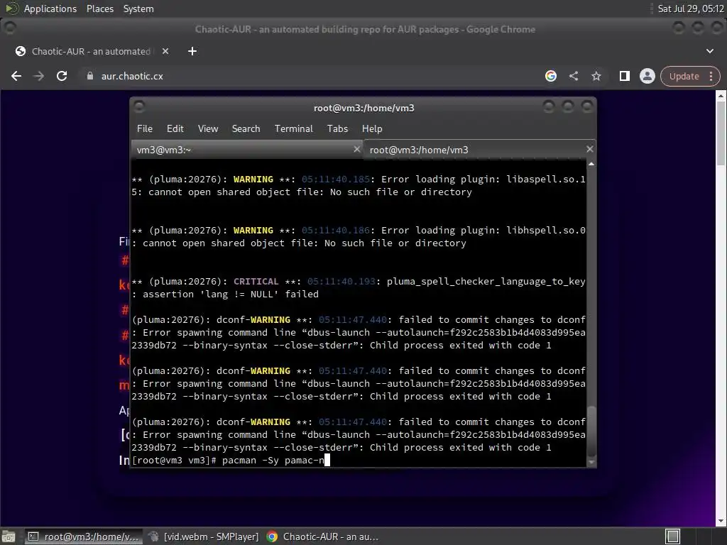Open terminal Tabs menu
The width and height of the screenshot is (727, 545).
(337, 129)
